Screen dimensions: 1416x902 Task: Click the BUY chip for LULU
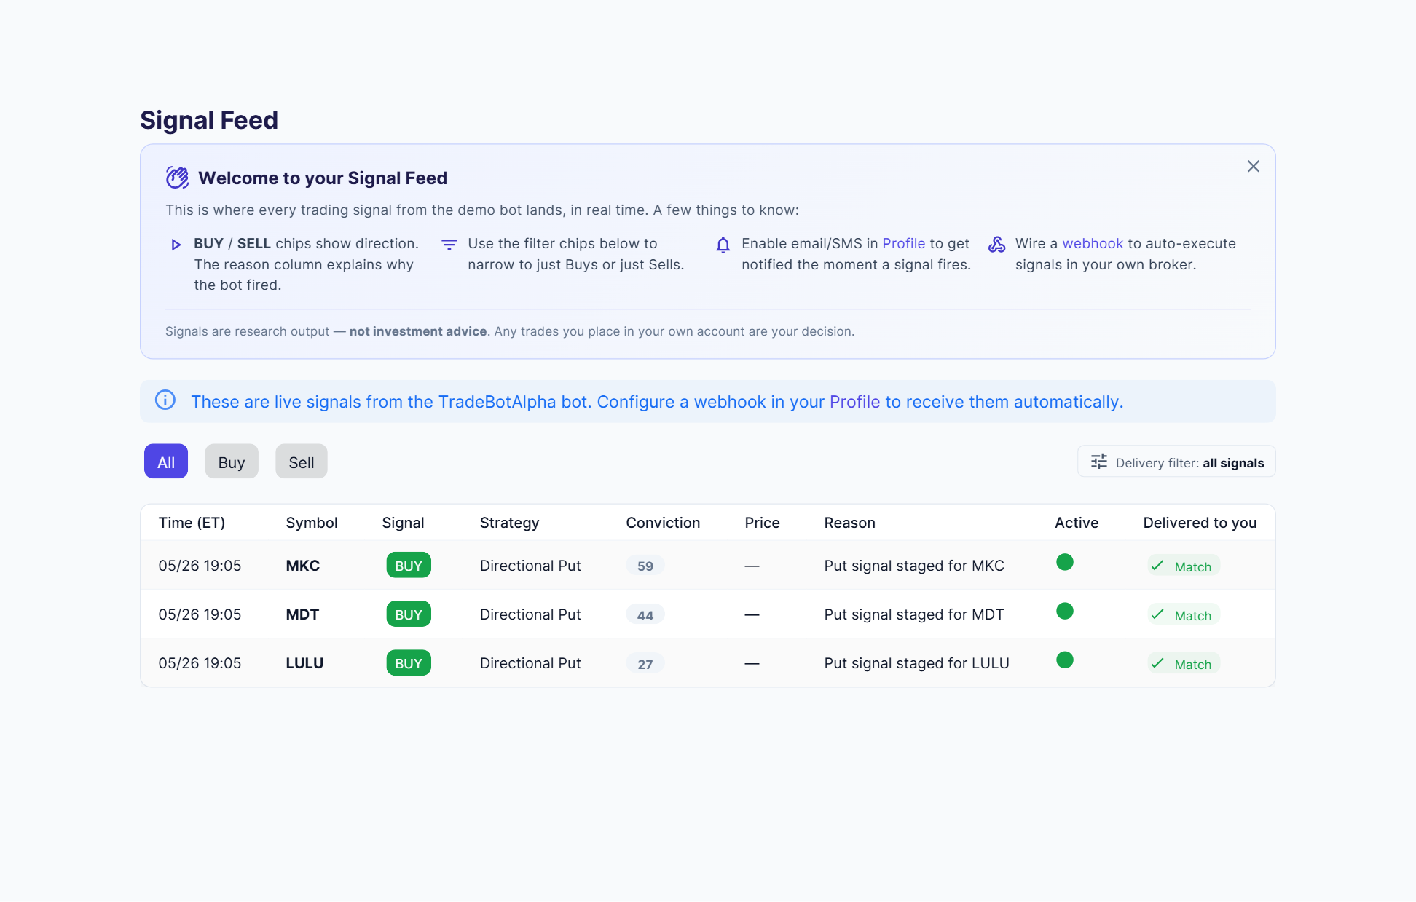(409, 663)
